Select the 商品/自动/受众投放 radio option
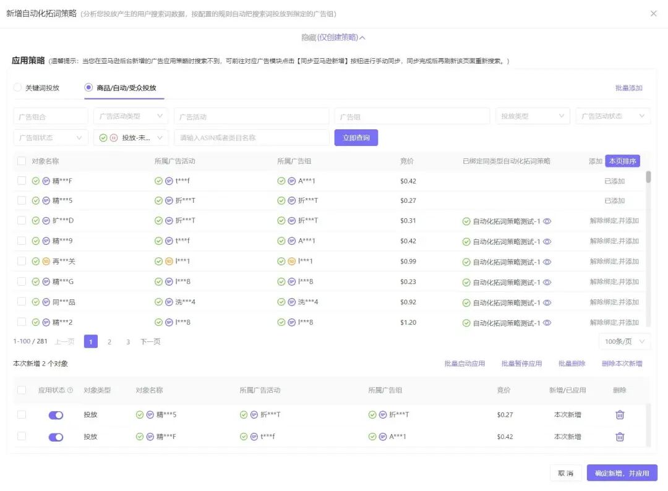 point(88,87)
